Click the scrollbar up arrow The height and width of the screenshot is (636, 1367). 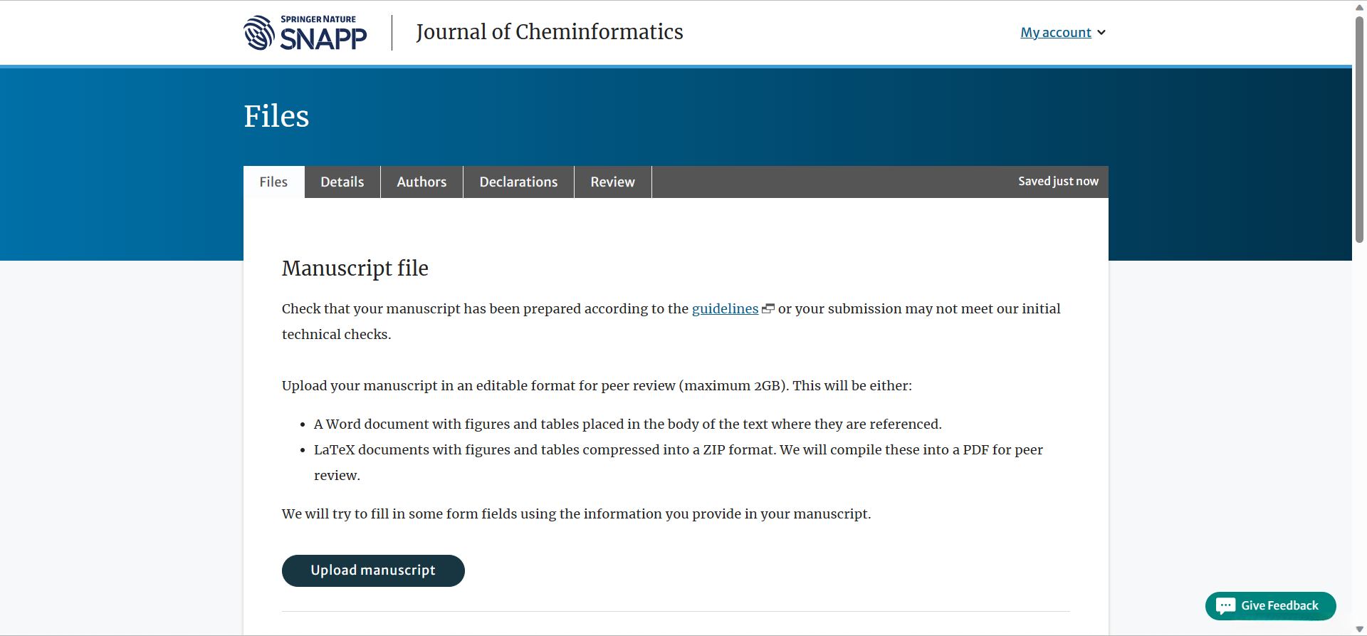[1359, 7]
